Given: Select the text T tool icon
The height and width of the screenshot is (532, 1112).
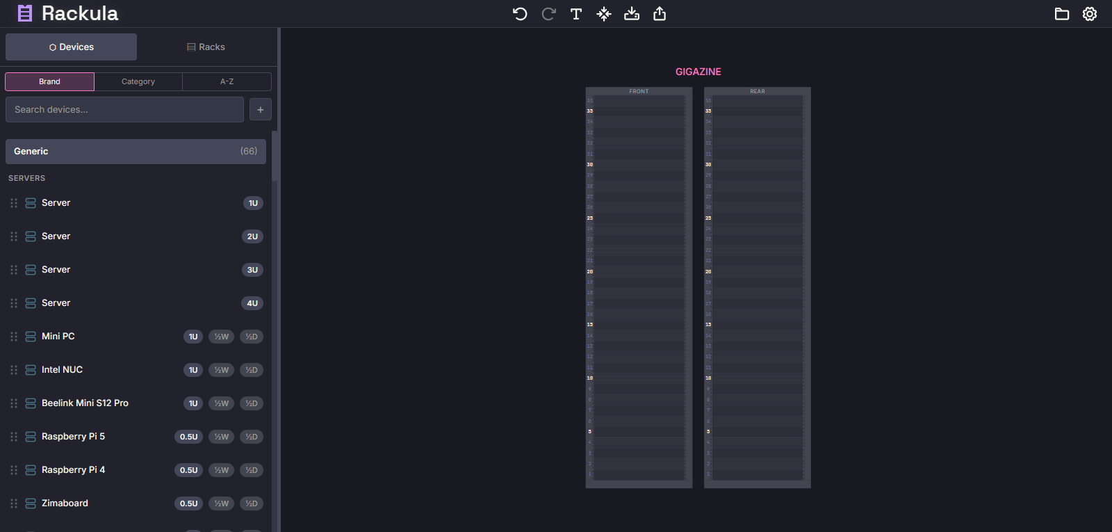Looking at the screenshot, I should pos(576,14).
